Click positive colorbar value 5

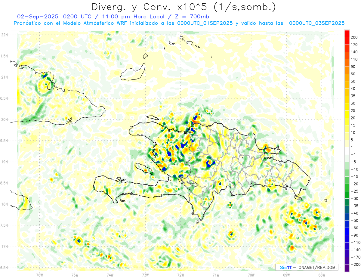point(352,140)
